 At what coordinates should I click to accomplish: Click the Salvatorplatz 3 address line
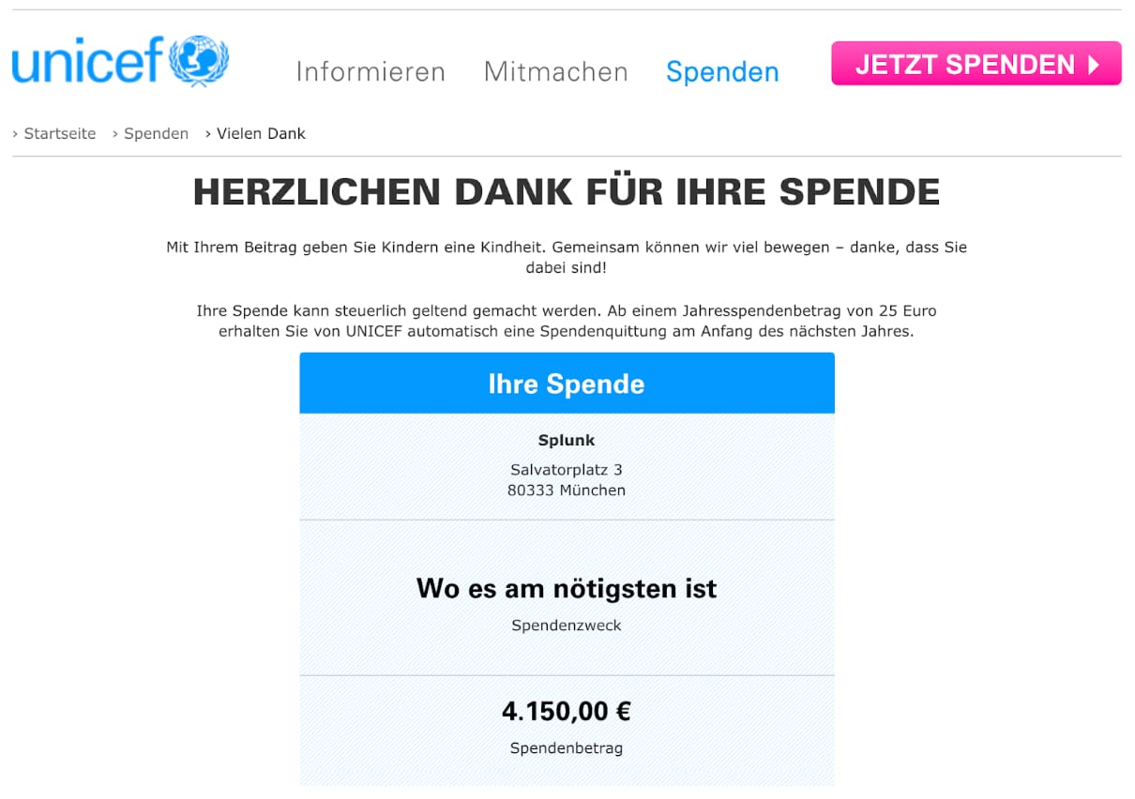click(567, 469)
